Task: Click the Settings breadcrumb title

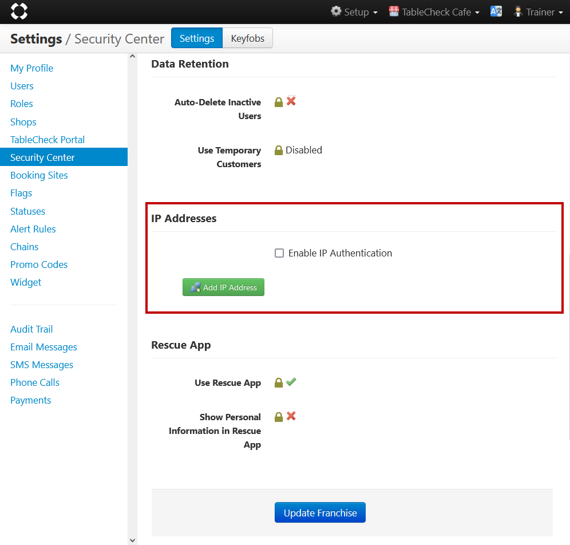Action: pyautogui.click(x=36, y=39)
